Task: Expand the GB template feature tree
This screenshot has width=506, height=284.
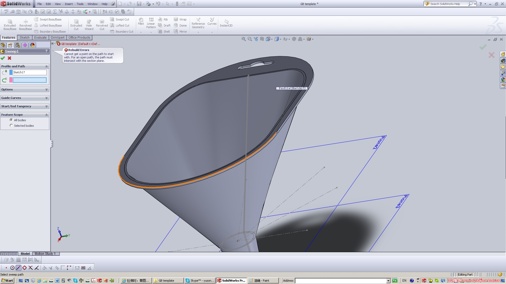Action: click(52, 44)
